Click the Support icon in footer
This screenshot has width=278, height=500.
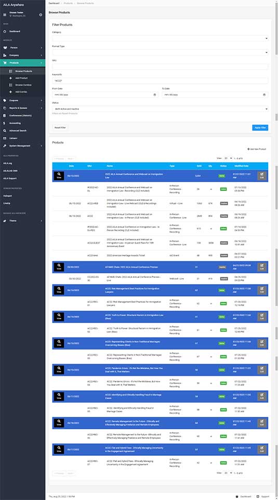[x=258, y=496]
